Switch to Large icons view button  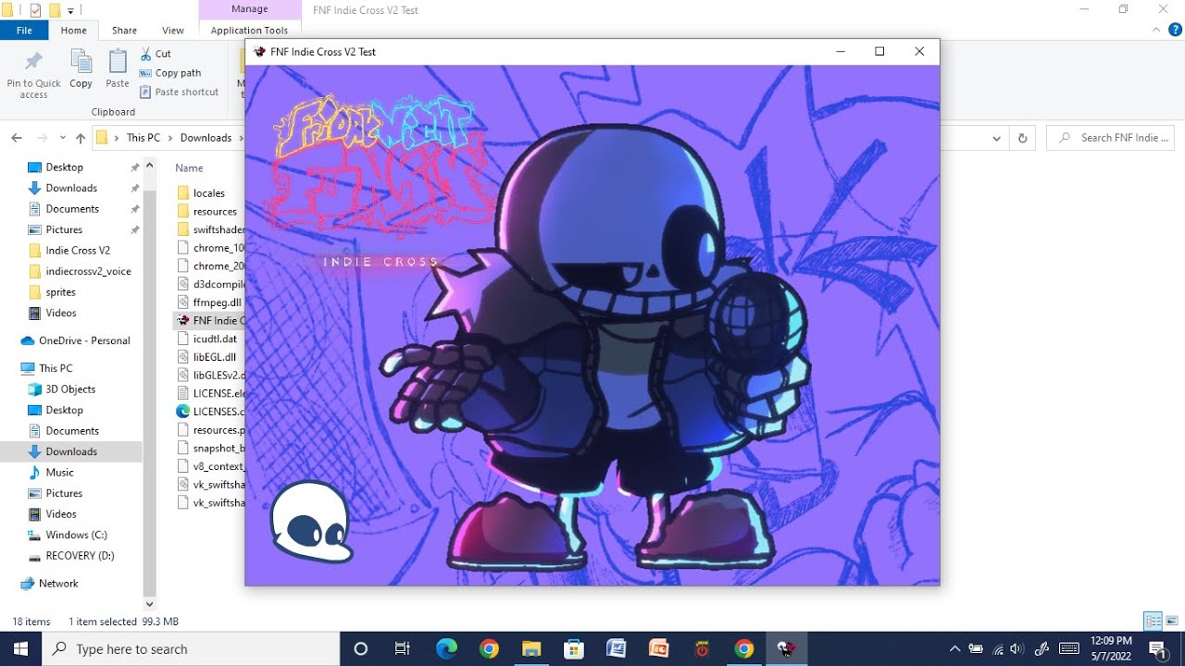(x=1172, y=621)
